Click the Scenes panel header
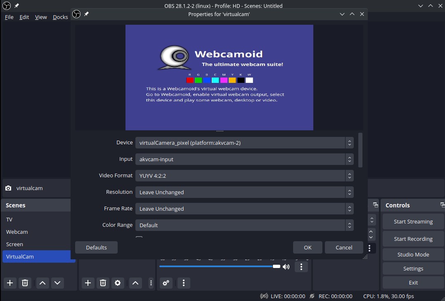 click(x=36, y=205)
